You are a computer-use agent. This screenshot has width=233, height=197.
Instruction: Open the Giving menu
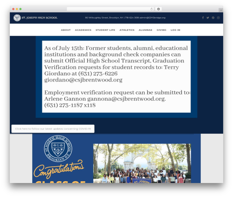coord(161,30)
